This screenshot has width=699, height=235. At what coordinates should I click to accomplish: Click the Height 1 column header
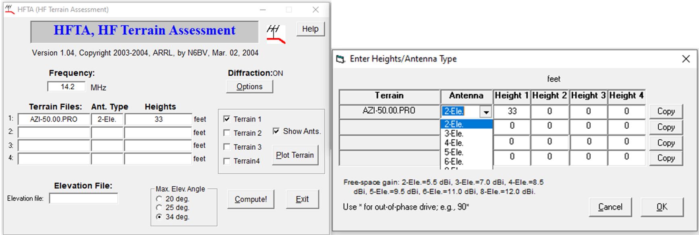pyautogui.click(x=512, y=96)
